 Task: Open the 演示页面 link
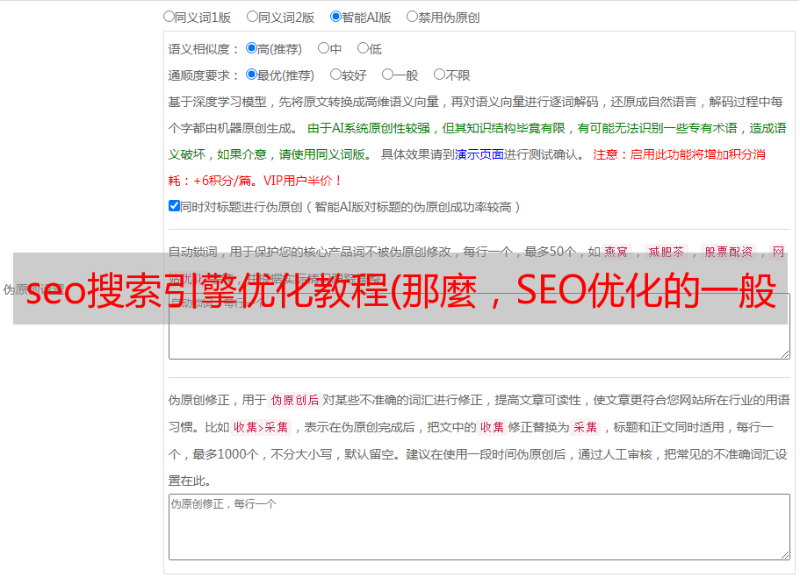(x=479, y=154)
